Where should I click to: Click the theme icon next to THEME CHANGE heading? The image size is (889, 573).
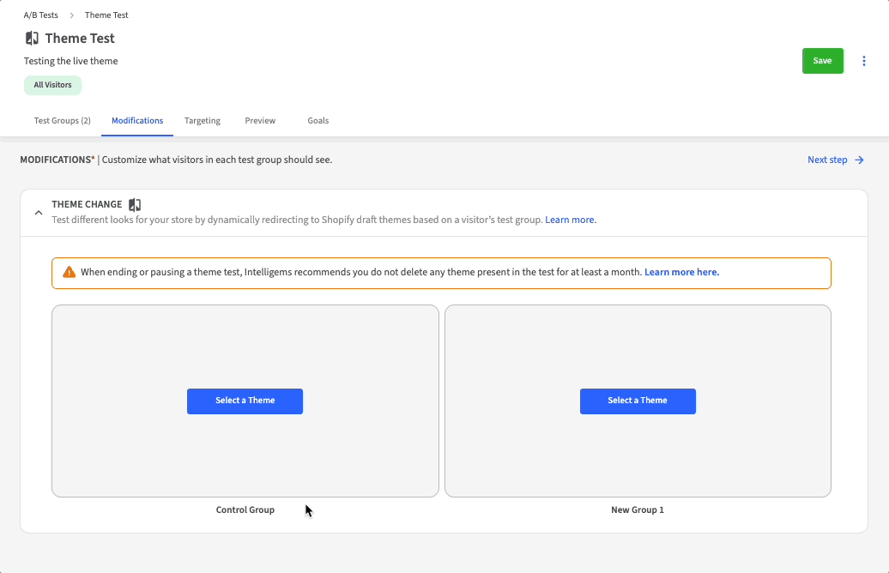(x=135, y=205)
